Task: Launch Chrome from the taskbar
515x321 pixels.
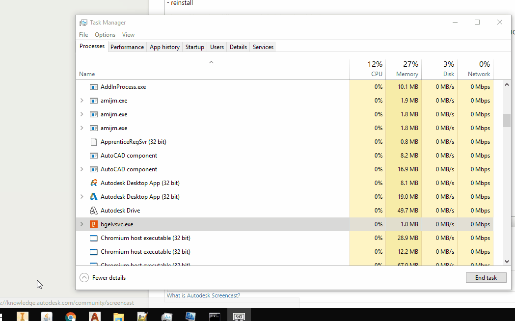Action: [70, 316]
